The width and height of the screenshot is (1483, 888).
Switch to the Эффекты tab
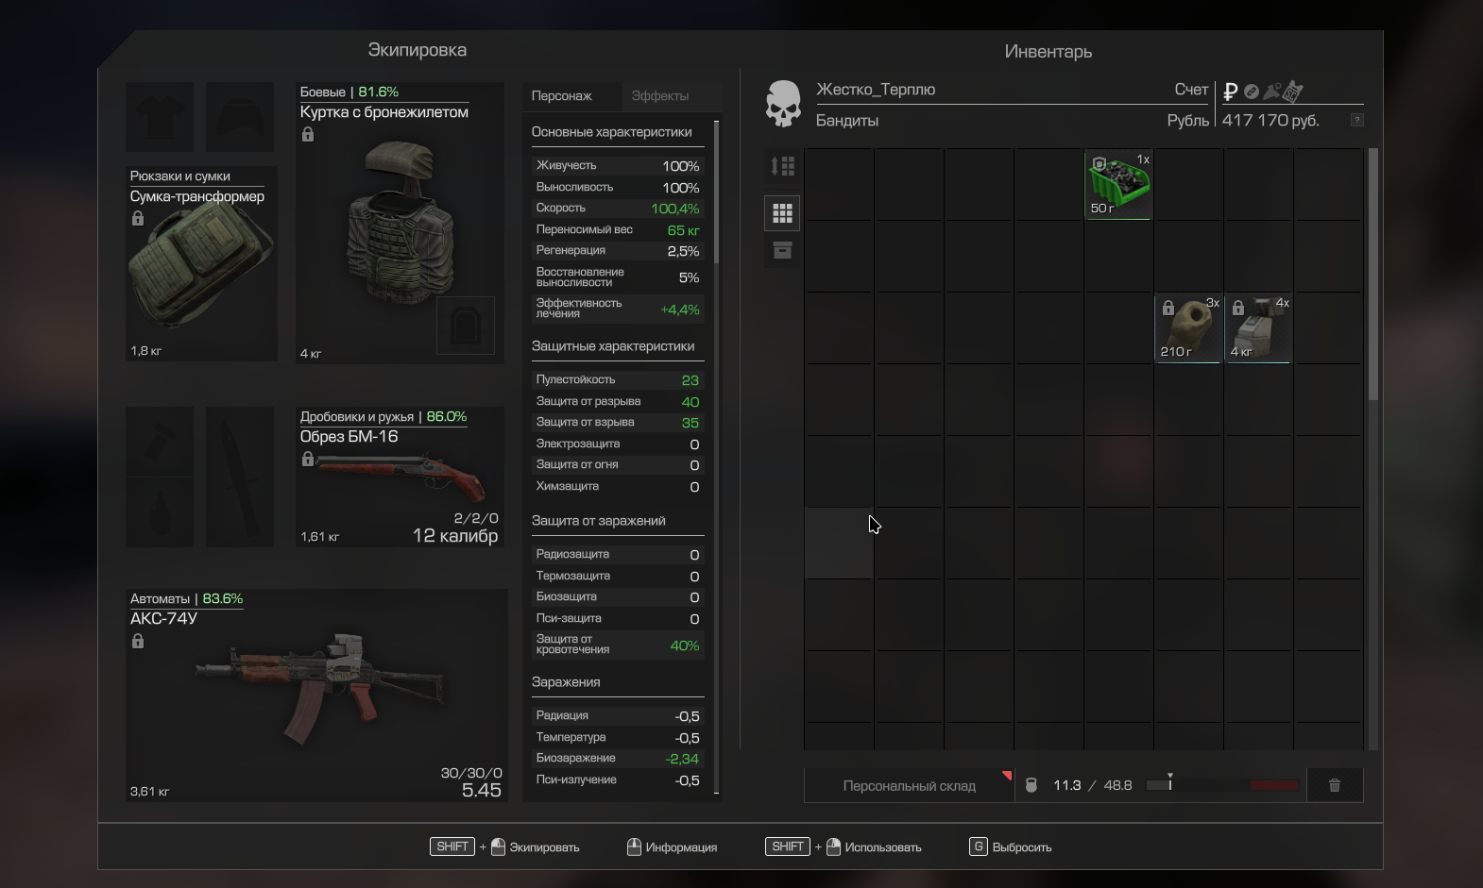pyautogui.click(x=659, y=96)
